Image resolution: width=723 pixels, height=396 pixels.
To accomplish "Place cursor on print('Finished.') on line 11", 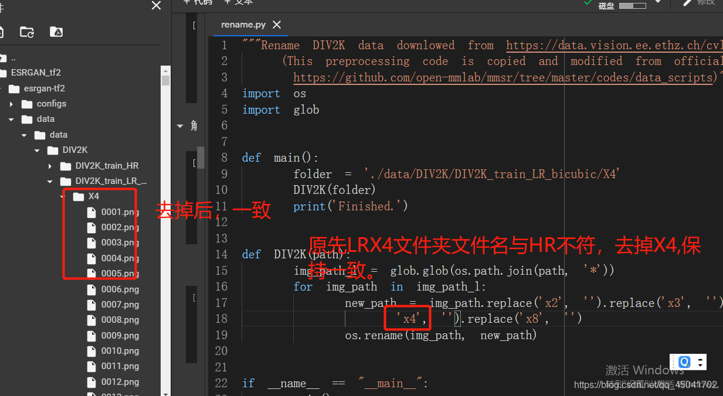I will 350,206.
